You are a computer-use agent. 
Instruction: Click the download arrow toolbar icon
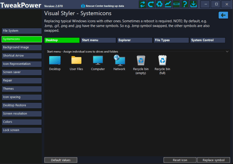(x=194, y=4)
